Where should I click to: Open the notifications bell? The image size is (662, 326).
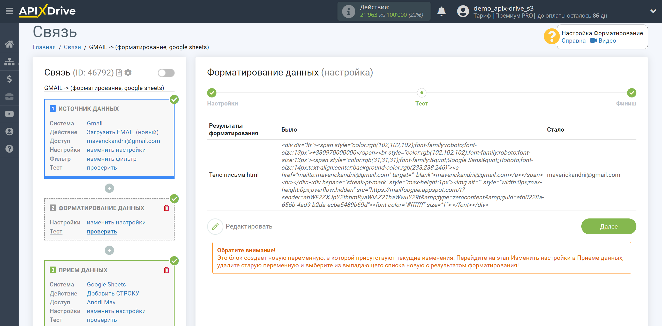click(x=441, y=11)
